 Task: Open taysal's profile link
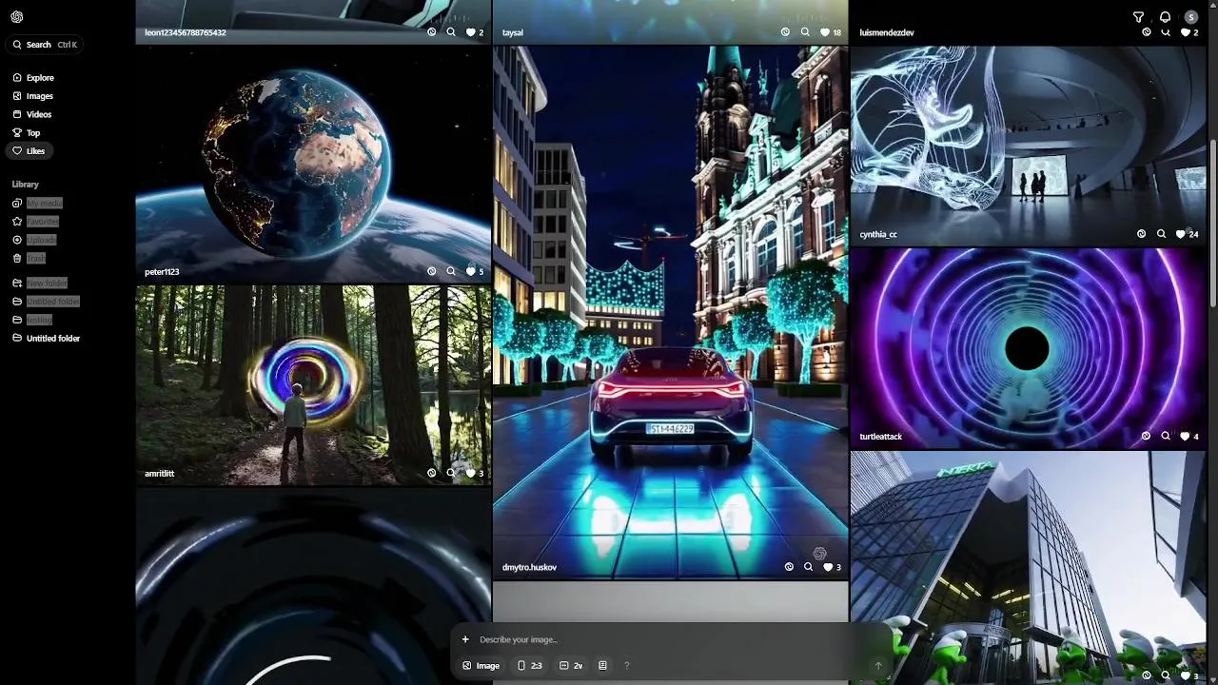513,33
